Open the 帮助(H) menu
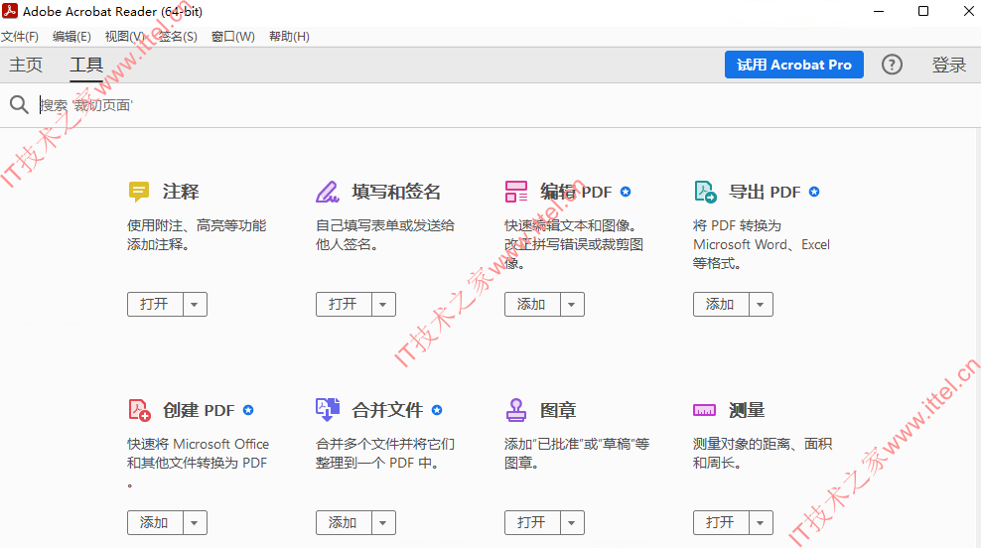Screen dimensions: 981x548 point(289,37)
